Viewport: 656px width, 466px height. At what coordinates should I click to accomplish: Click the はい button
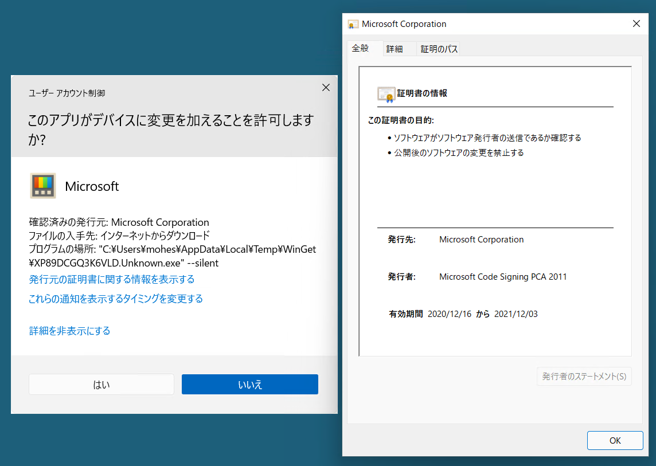(101, 385)
